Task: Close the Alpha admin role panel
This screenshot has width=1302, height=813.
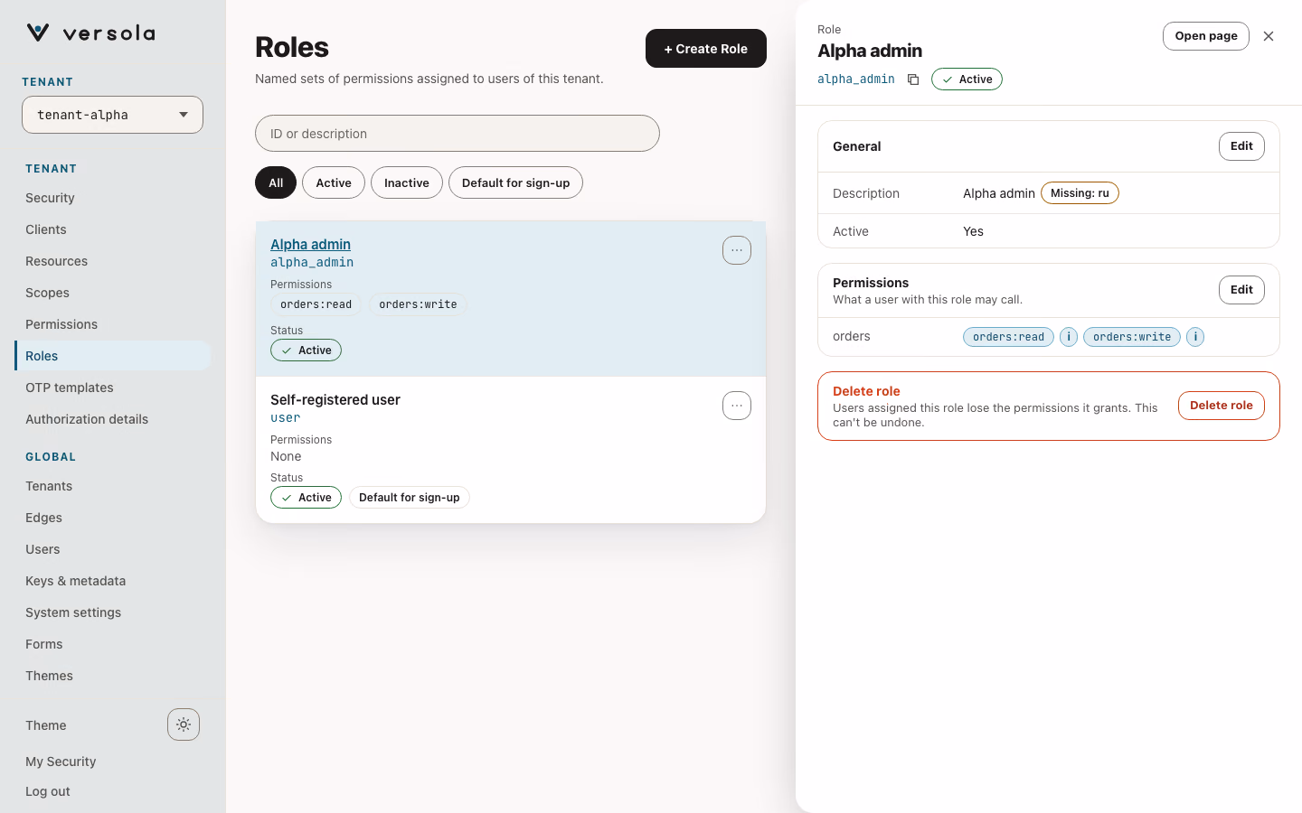Action: (1269, 36)
